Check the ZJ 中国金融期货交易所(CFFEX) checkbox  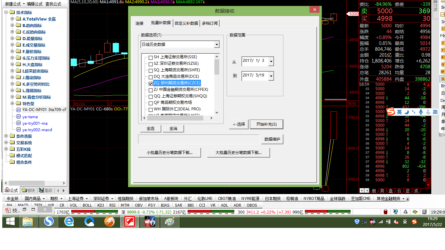[x=151, y=90]
